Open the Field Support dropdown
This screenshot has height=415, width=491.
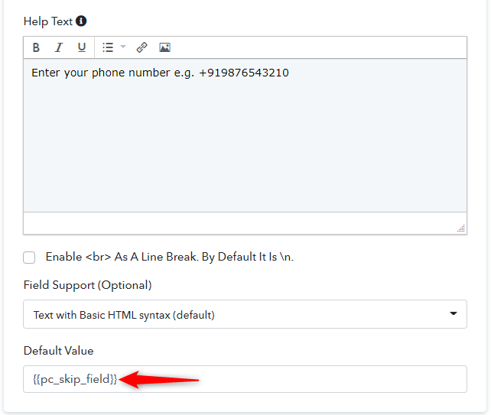245,314
